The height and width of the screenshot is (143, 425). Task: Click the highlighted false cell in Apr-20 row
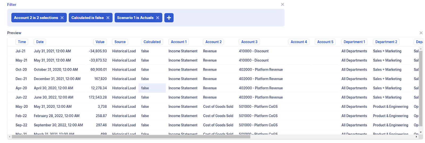(152, 88)
